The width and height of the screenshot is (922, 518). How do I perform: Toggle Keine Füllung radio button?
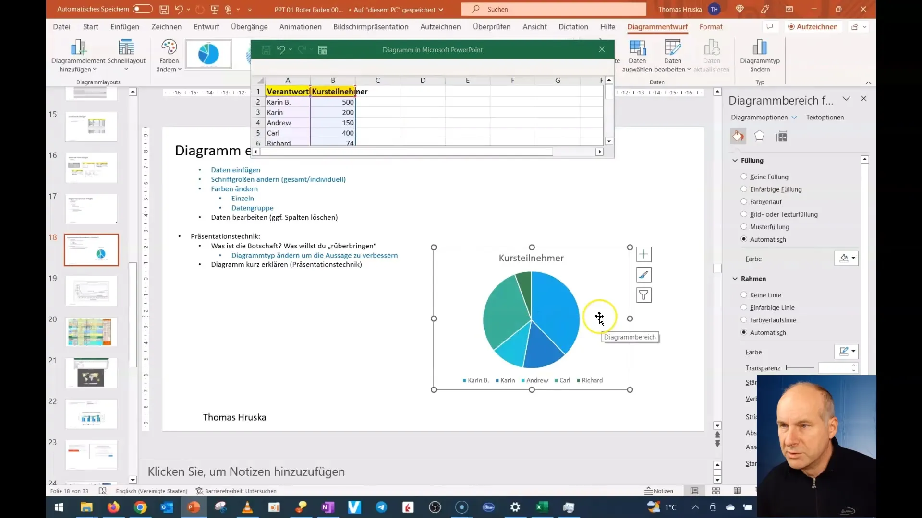[x=743, y=177]
